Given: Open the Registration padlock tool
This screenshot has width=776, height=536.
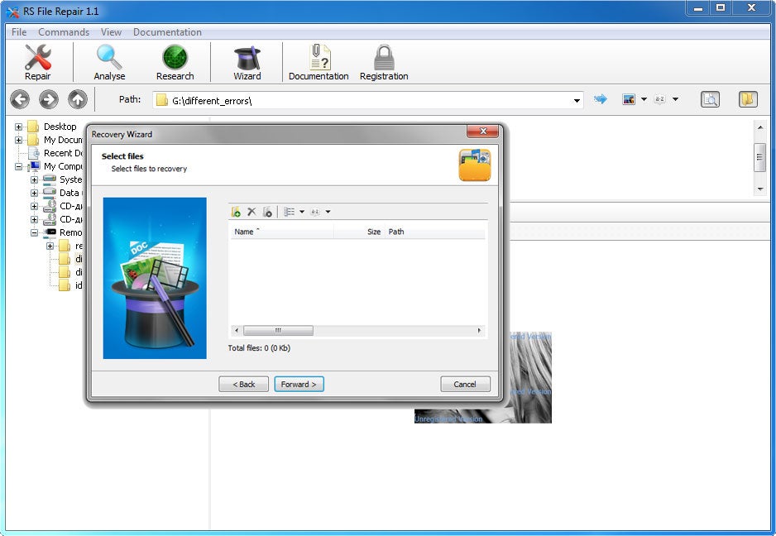Looking at the screenshot, I should [x=384, y=62].
